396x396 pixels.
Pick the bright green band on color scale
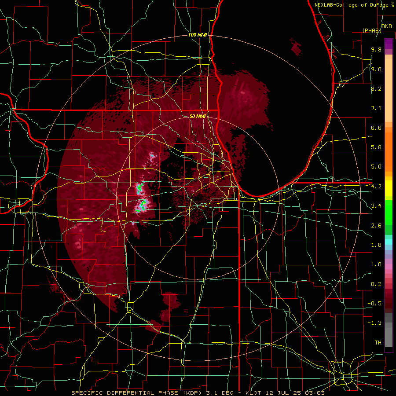pyautogui.click(x=389, y=213)
